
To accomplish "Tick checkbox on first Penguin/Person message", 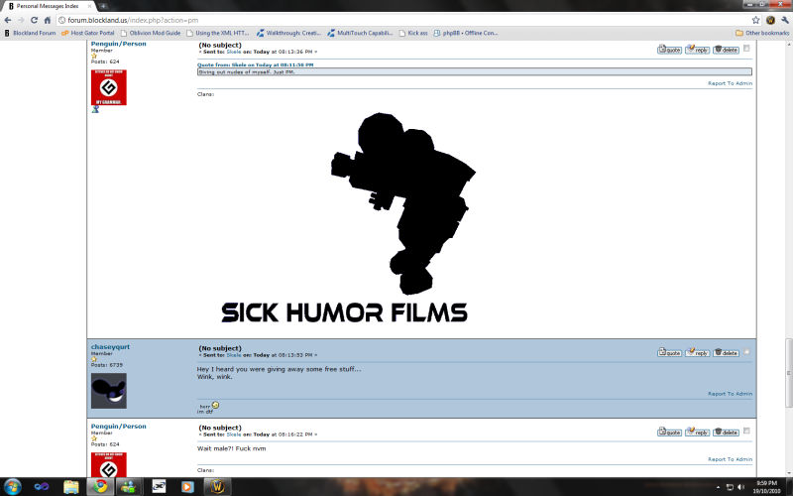I will coord(746,48).
